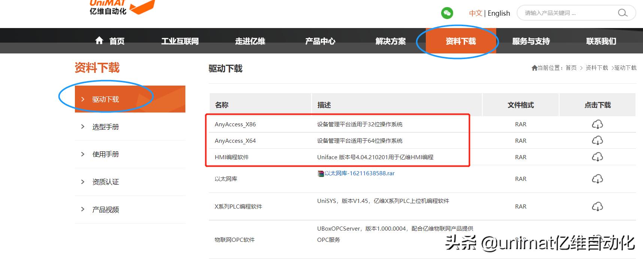Click the 描述 column header
This screenshot has width=643, height=259.
pyautogui.click(x=324, y=105)
